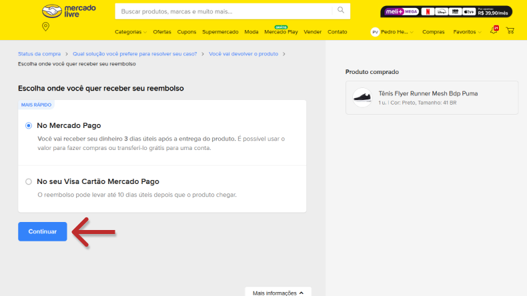
Task: Click the Pedro profile avatar
Action: click(375, 32)
